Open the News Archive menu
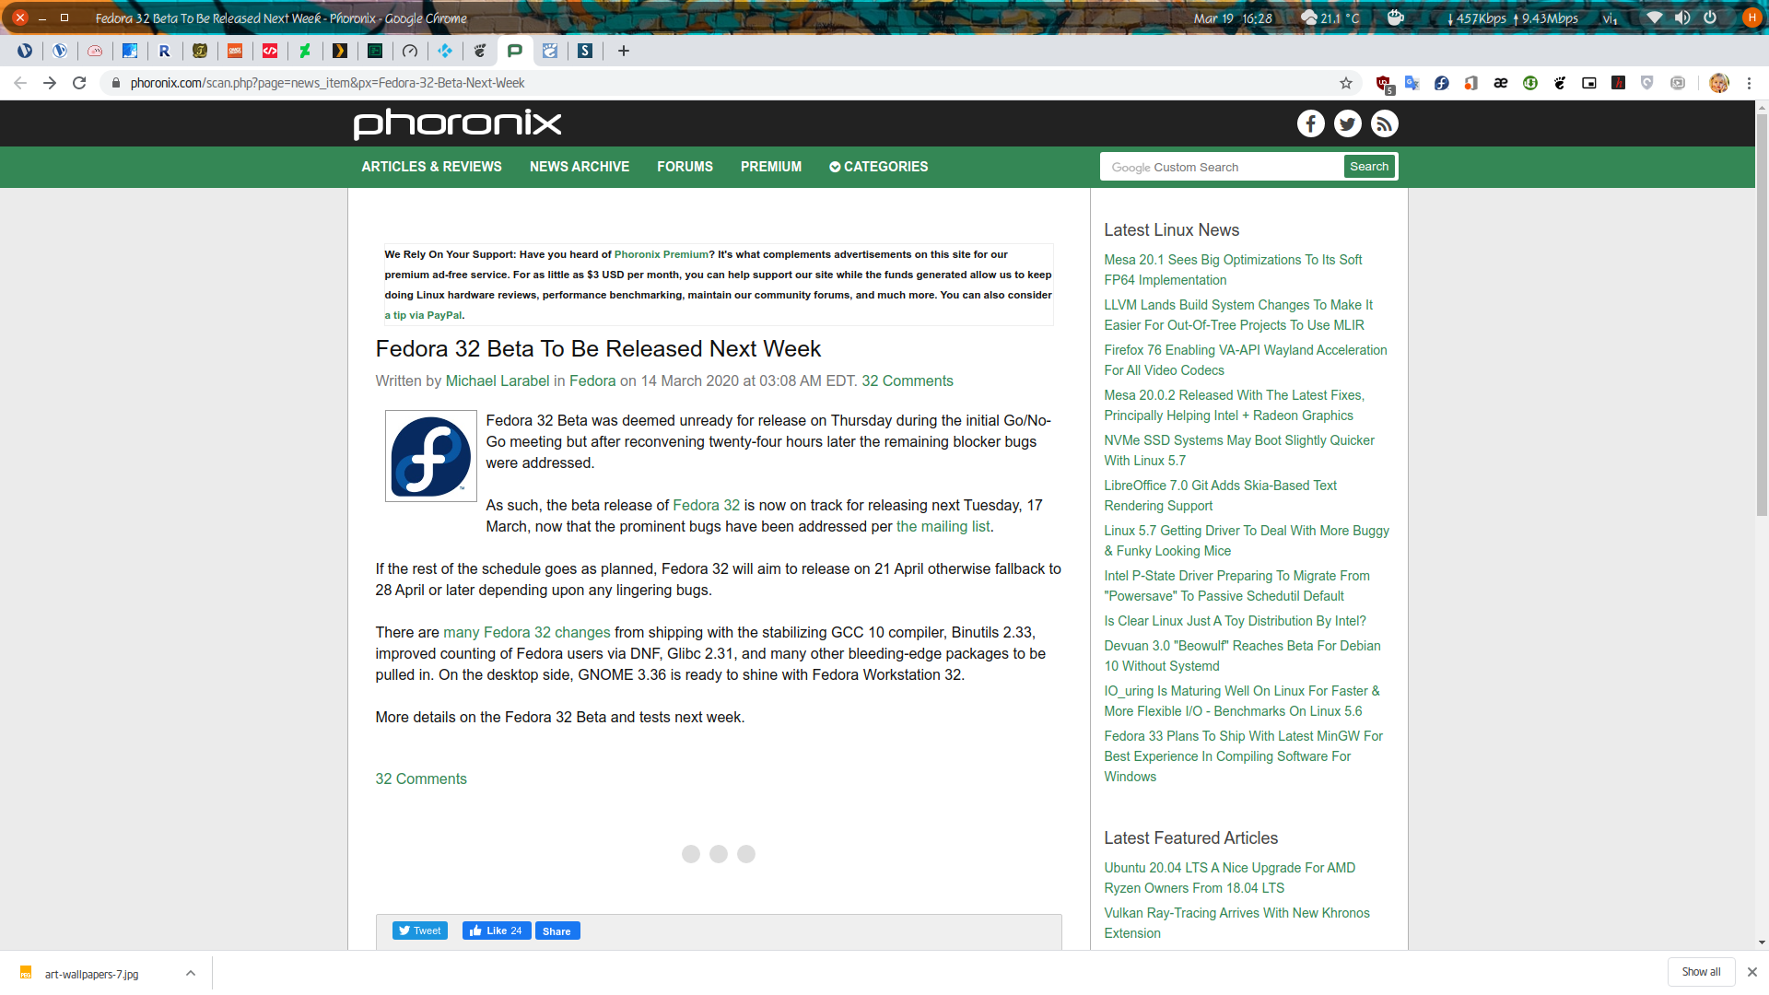Image resolution: width=1769 pixels, height=995 pixels. [580, 167]
